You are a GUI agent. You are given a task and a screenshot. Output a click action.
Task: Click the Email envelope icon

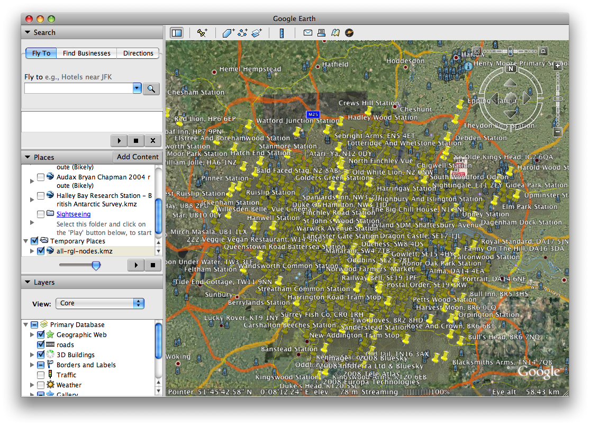click(x=308, y=33)
